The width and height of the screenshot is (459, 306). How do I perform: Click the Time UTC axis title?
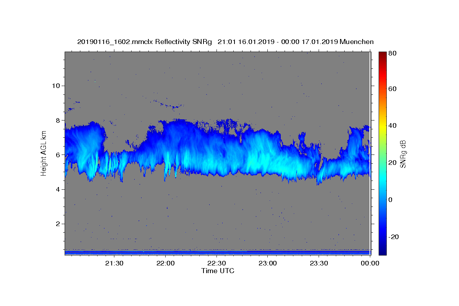(218, 271)
